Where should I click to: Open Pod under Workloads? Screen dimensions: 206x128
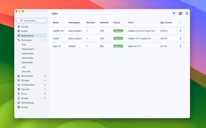tap(24, 44)
